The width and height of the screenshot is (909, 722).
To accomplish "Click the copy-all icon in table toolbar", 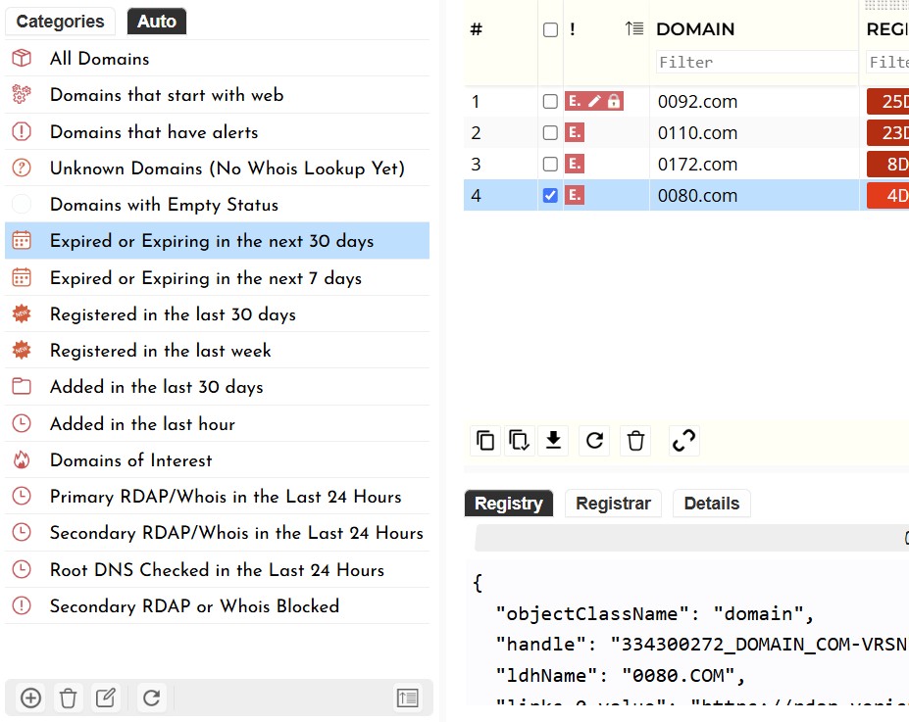I will (519, 441).
